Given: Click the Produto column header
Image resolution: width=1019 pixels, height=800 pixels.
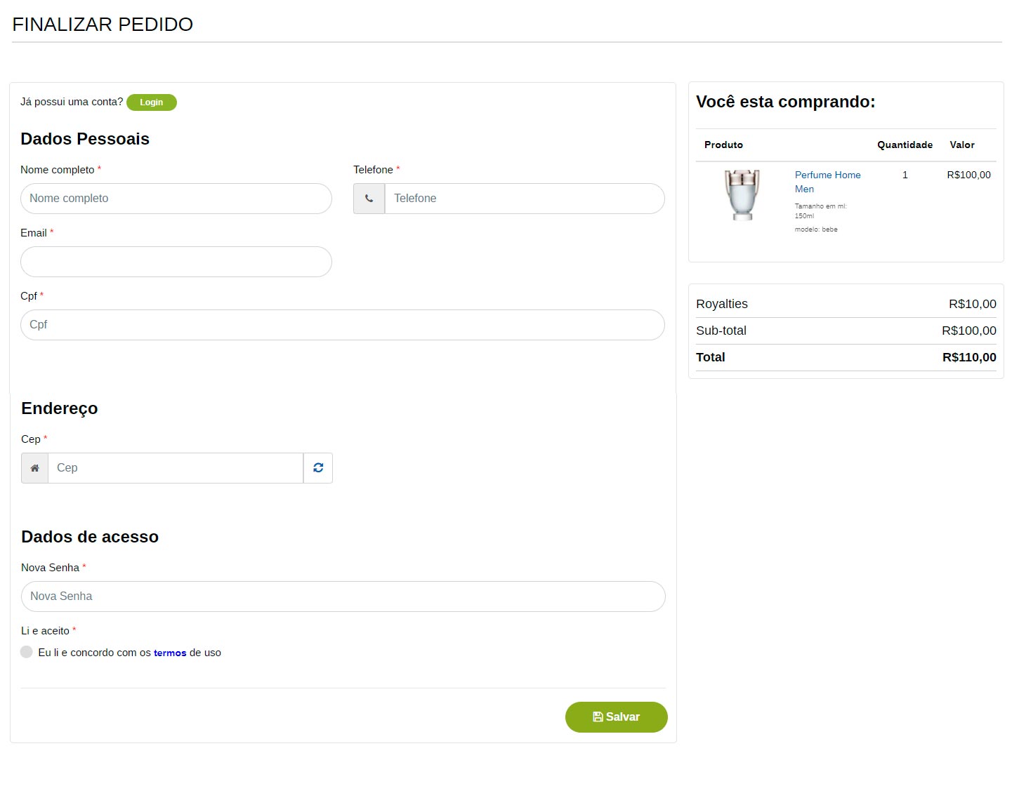Looking at the screenshot, I should [723, 145].
